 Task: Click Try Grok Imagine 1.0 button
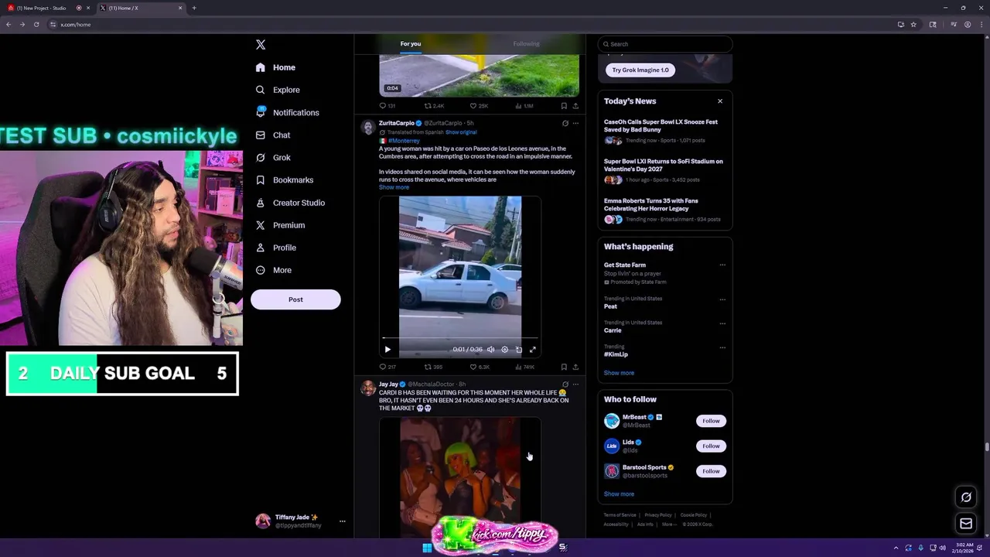(x=640, y=70)
